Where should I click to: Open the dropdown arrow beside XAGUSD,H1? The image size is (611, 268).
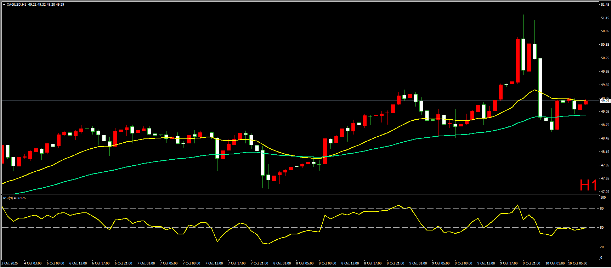[4, 5]
